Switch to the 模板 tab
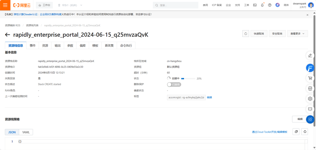The image size is (316, 150). 95,46
